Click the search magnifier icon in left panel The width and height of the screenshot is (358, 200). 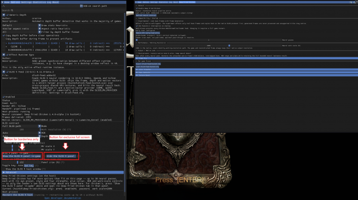coord(12,10)
